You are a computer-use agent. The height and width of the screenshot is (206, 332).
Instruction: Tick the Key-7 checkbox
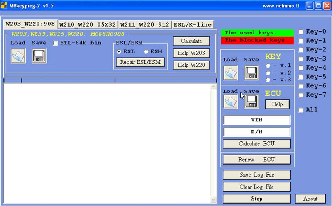[x=301, y=95]
